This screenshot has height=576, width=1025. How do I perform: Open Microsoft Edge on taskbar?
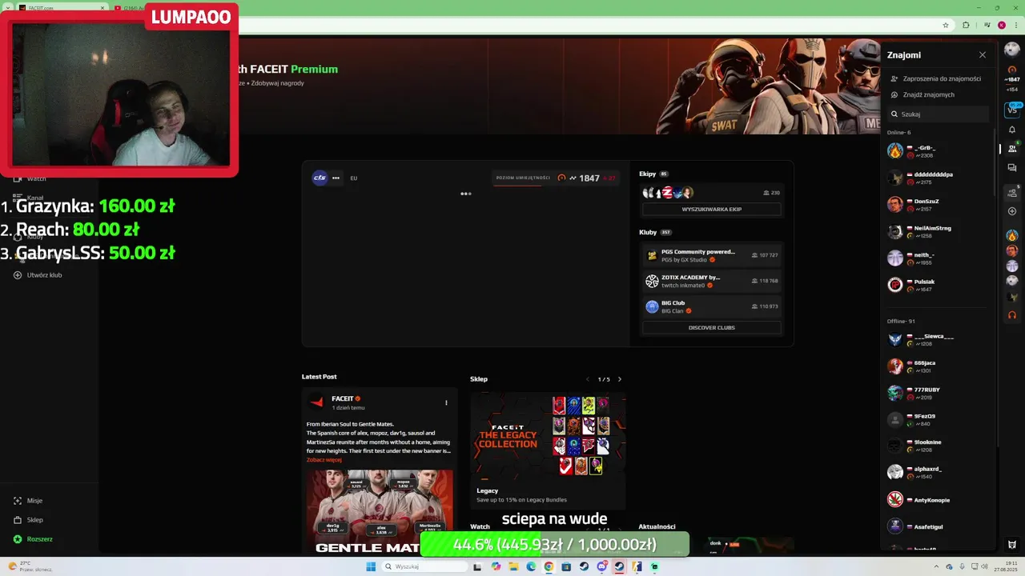(x=531, y=566)
